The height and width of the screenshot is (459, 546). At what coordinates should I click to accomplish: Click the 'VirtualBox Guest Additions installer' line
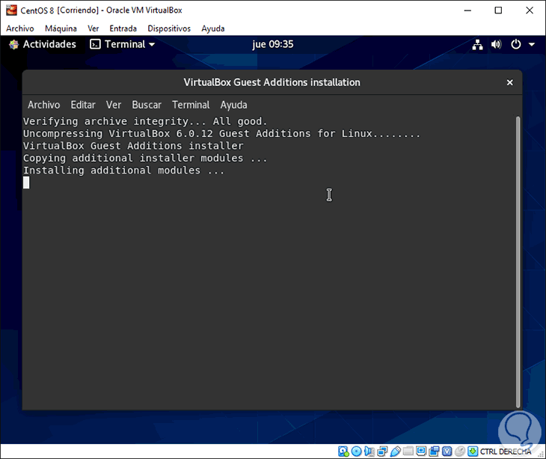pos(133,146)
